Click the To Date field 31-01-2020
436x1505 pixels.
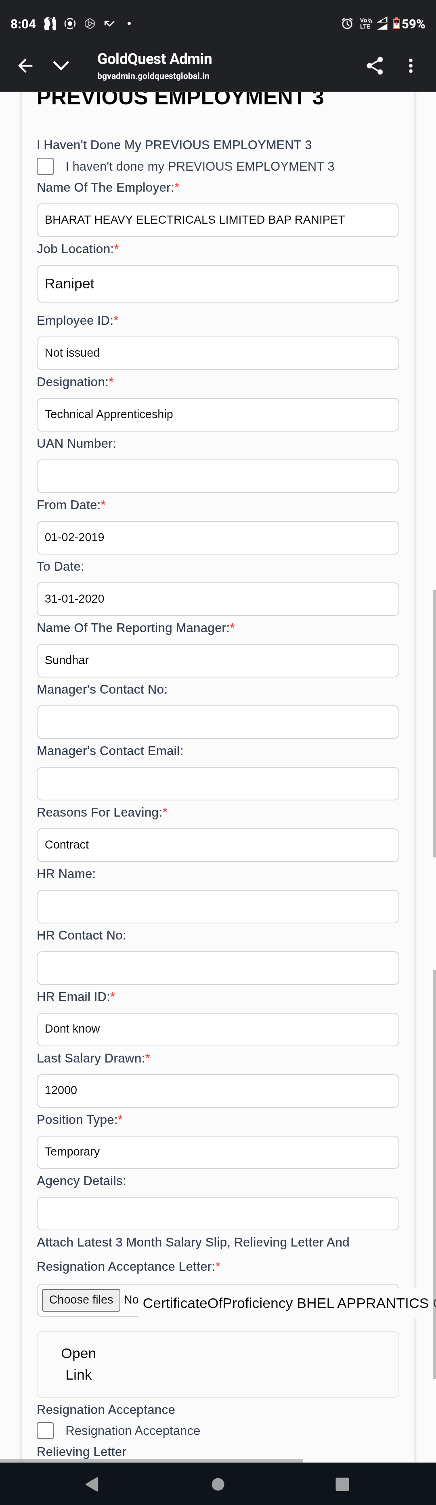[x=218, y=599]
